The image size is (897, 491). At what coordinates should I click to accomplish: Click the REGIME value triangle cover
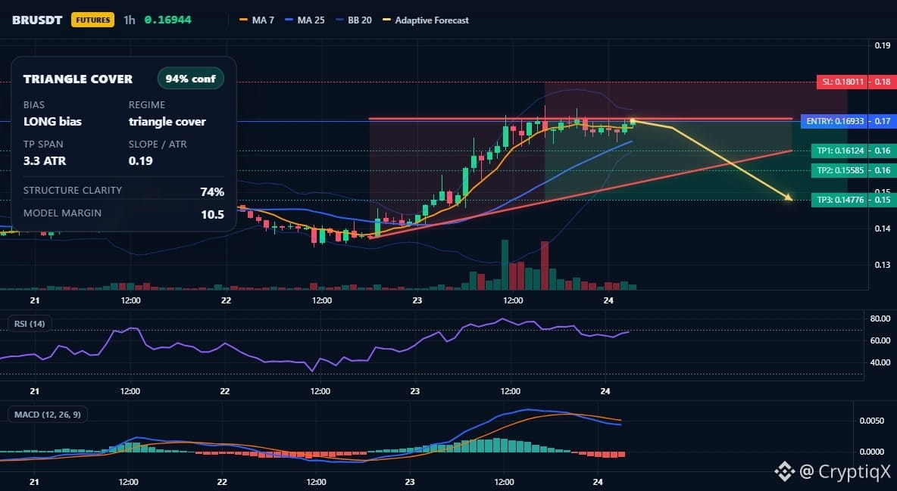point(167,121)
